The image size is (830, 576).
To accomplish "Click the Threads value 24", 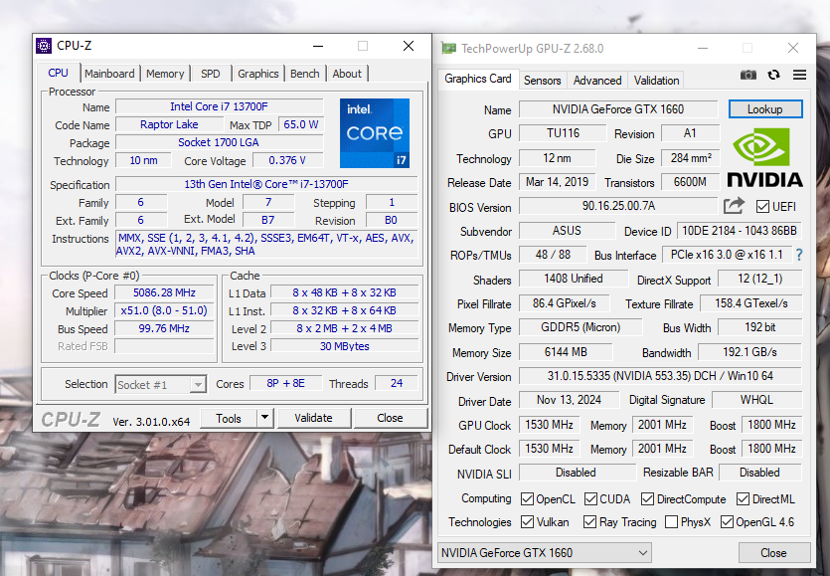I will [x=397, y=383].
